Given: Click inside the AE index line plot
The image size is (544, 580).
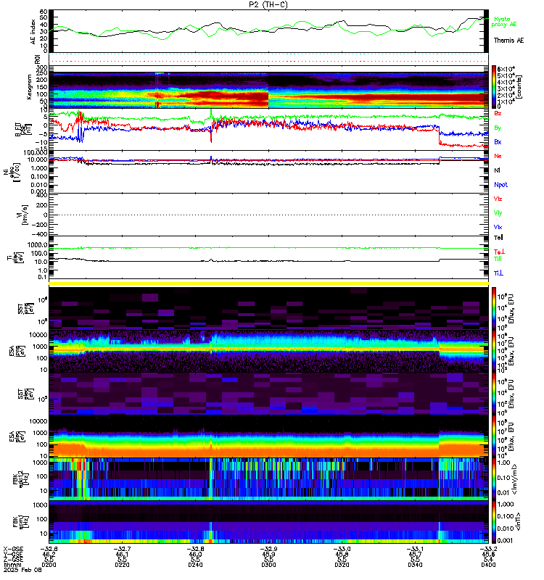Looking at the screenshot, I should [x=268, y=31].
